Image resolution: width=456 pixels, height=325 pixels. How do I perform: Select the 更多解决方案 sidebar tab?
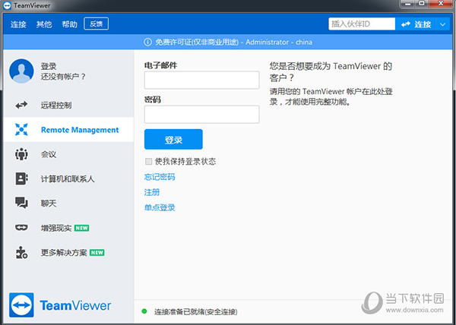(69, 252)
